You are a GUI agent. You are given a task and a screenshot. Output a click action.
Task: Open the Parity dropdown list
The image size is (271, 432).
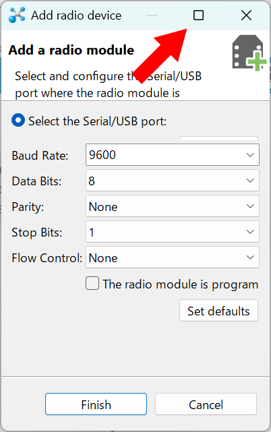[173, 206]
